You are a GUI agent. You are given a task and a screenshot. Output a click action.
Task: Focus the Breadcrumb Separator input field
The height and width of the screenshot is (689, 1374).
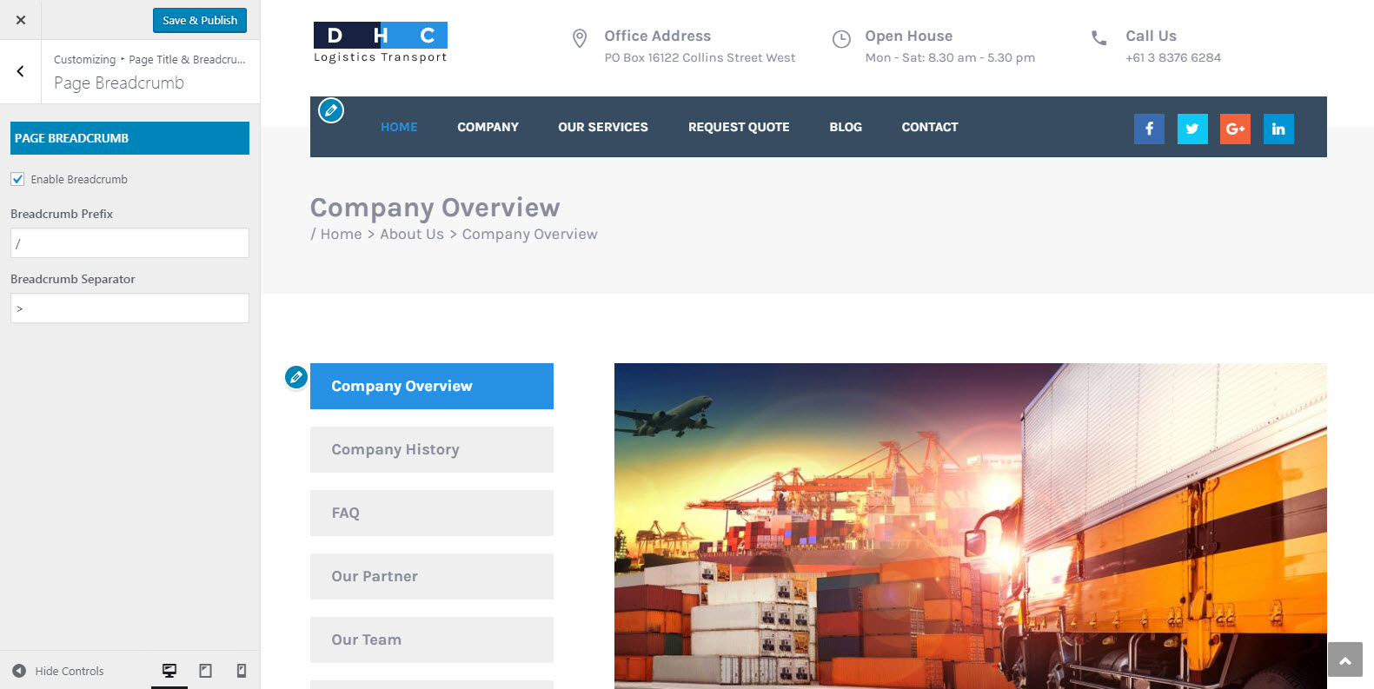tap(129, 308)
